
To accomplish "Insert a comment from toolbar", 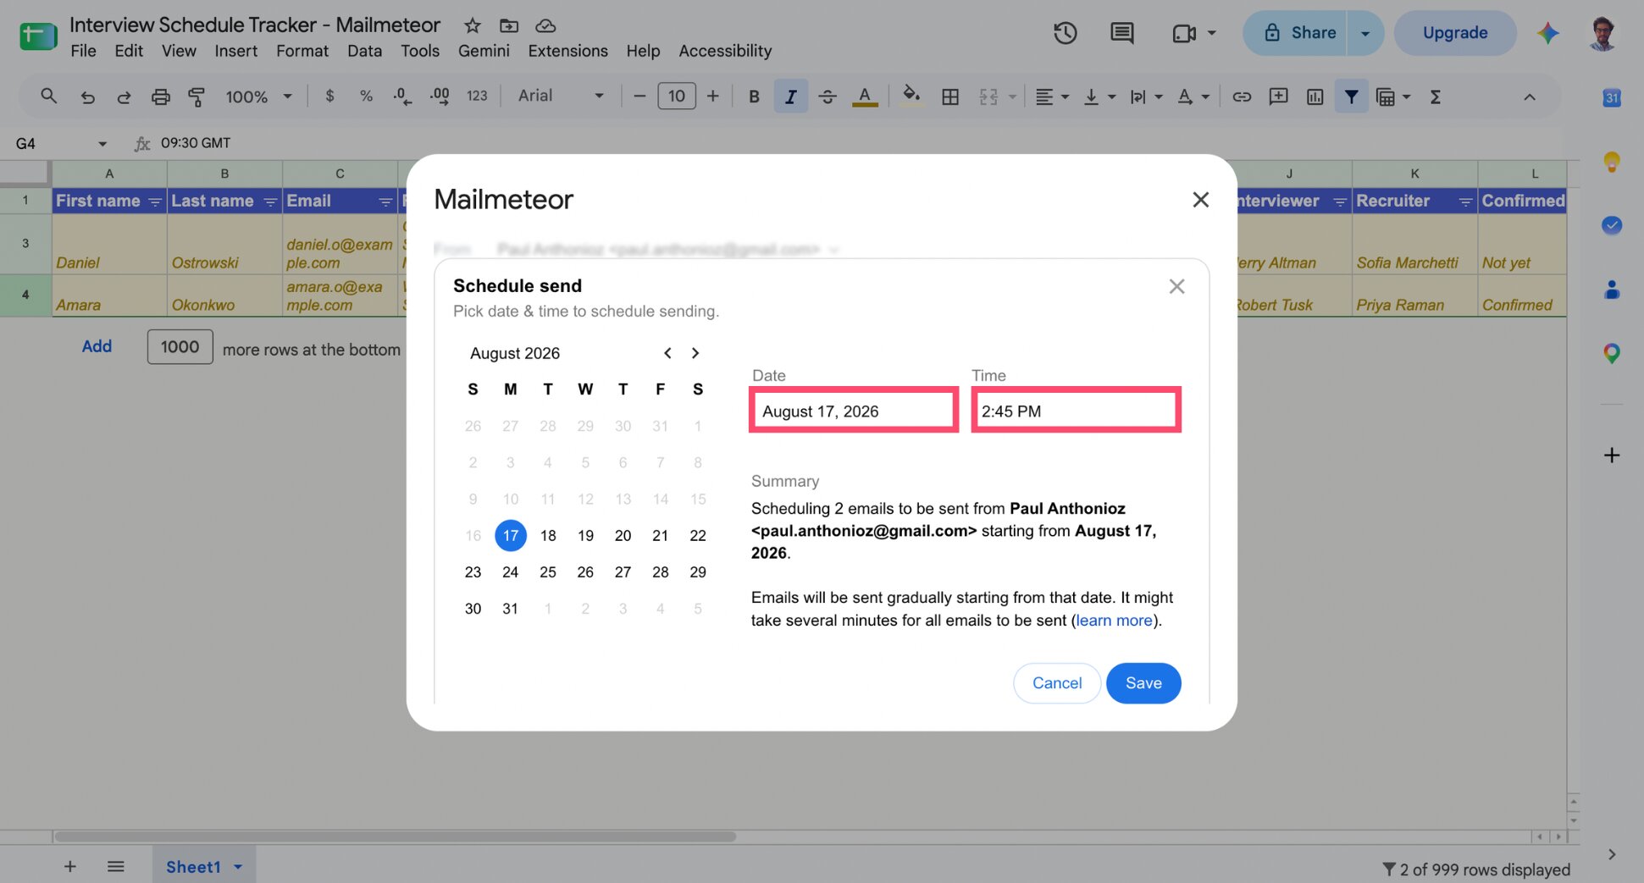I will [x=1278, y=97].
